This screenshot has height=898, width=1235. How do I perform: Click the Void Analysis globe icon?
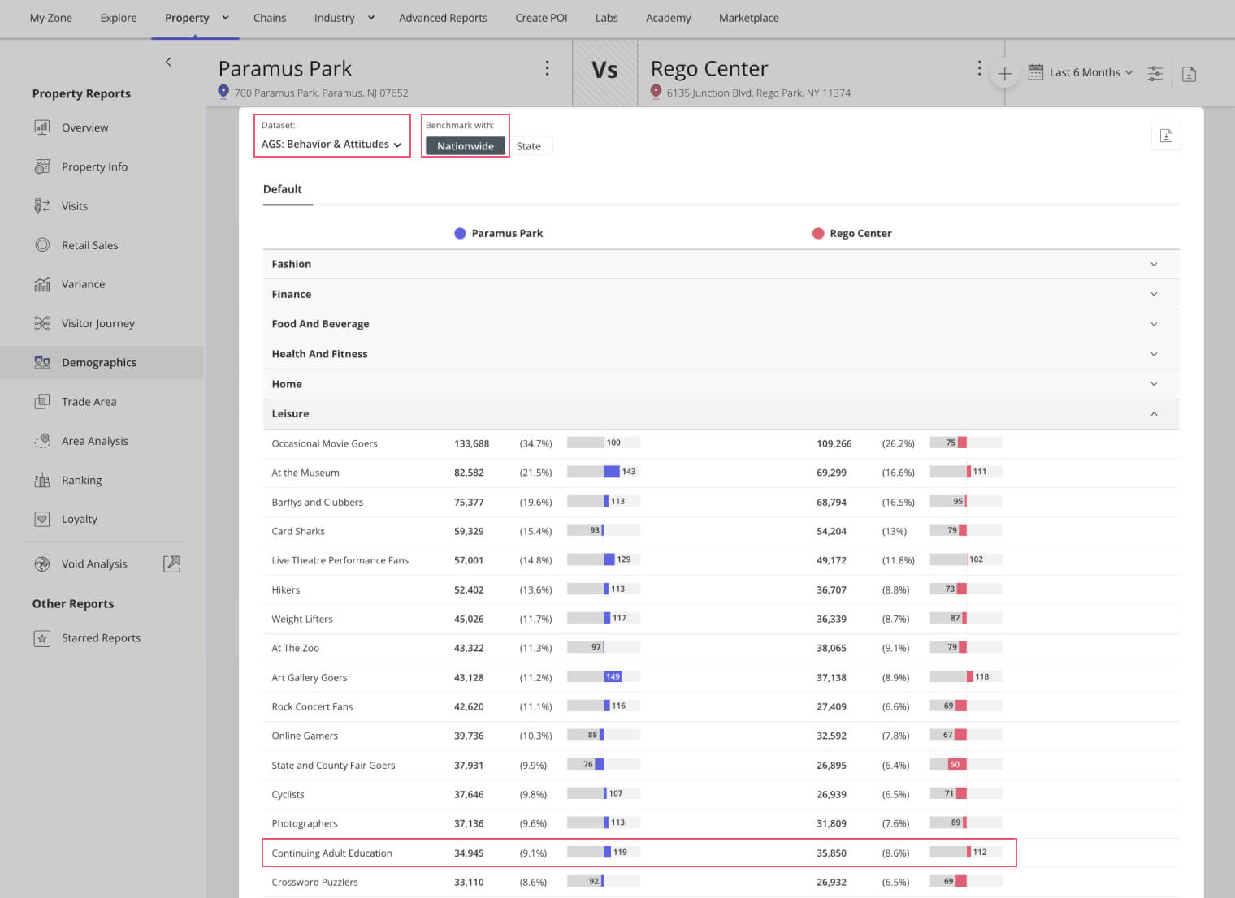click(x=42, y=563)
